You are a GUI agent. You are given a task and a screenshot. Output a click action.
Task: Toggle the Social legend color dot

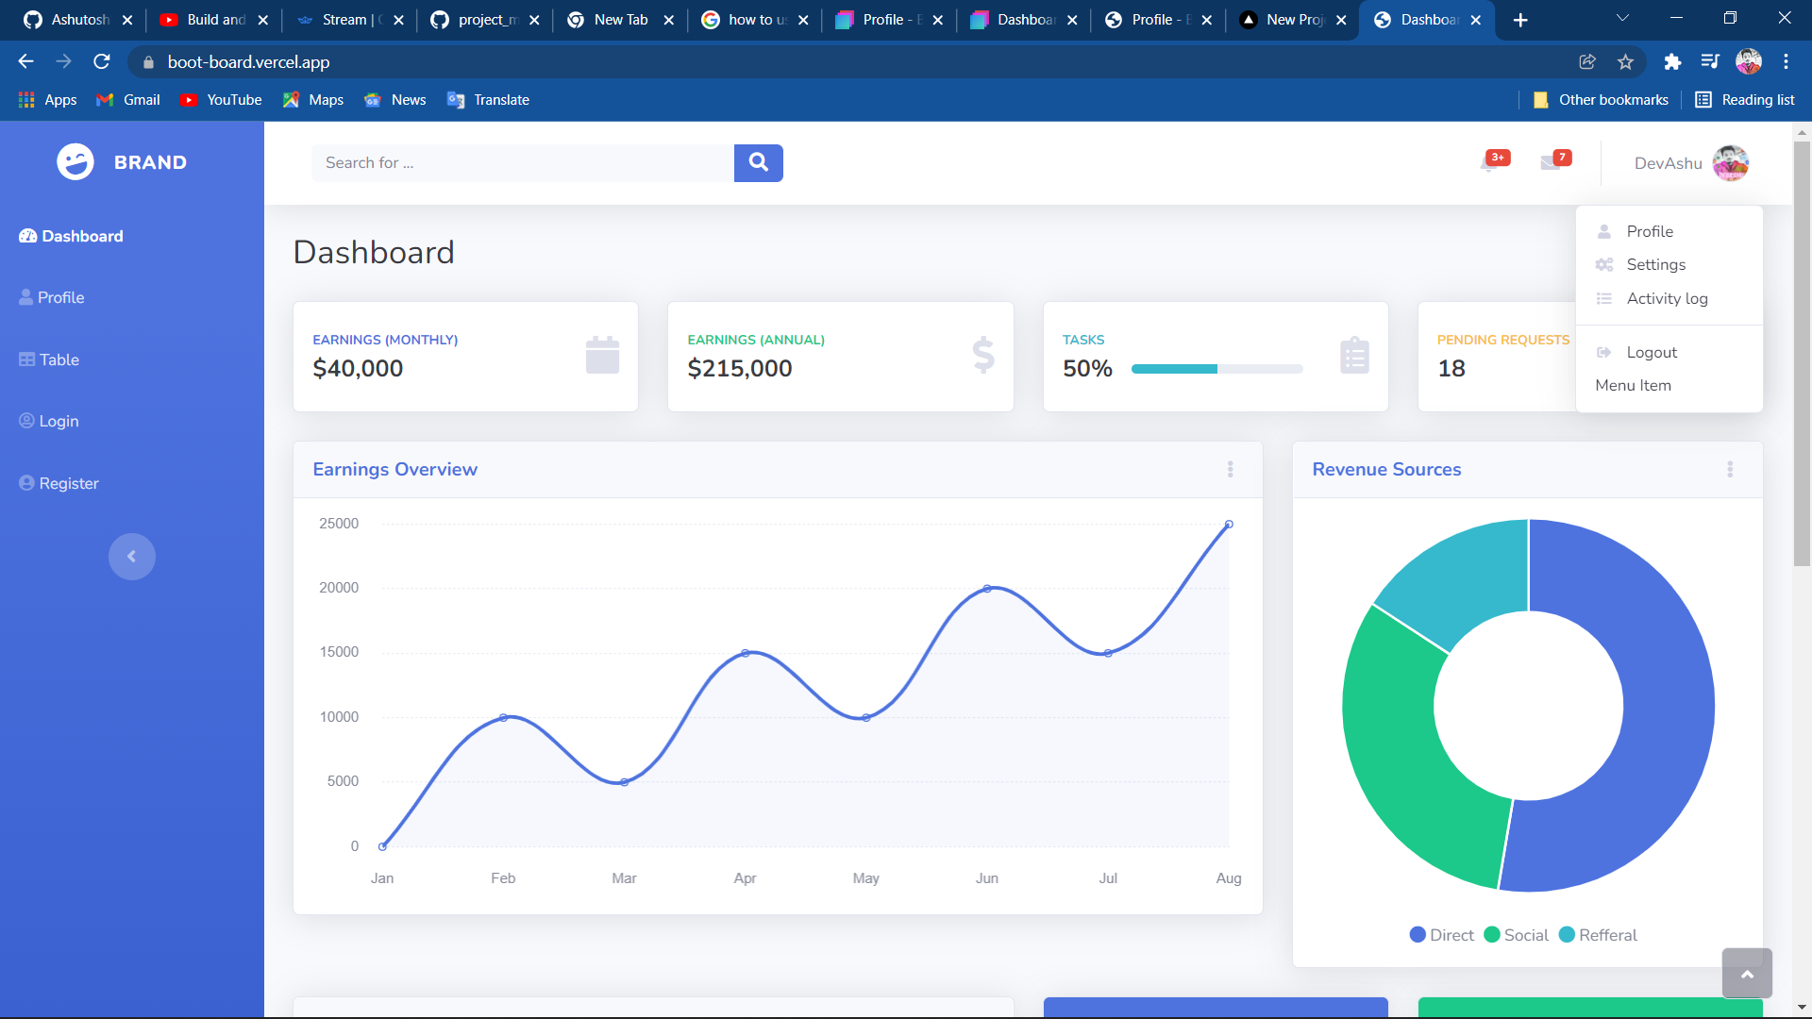click(1492, 935)
